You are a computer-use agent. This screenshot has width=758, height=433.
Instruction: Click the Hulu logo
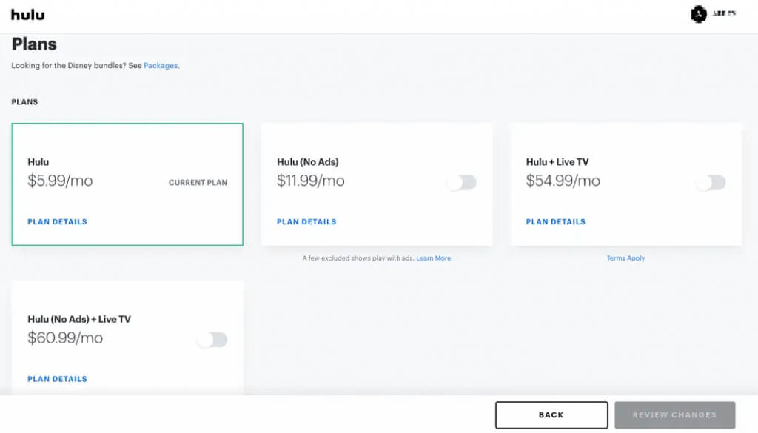(x=27, y=14)
